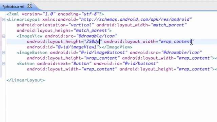This screenshot has width=217, height=122.
Task: Click ImageButton's layout_height "wrap_content" value
Action: click(102, 58)
